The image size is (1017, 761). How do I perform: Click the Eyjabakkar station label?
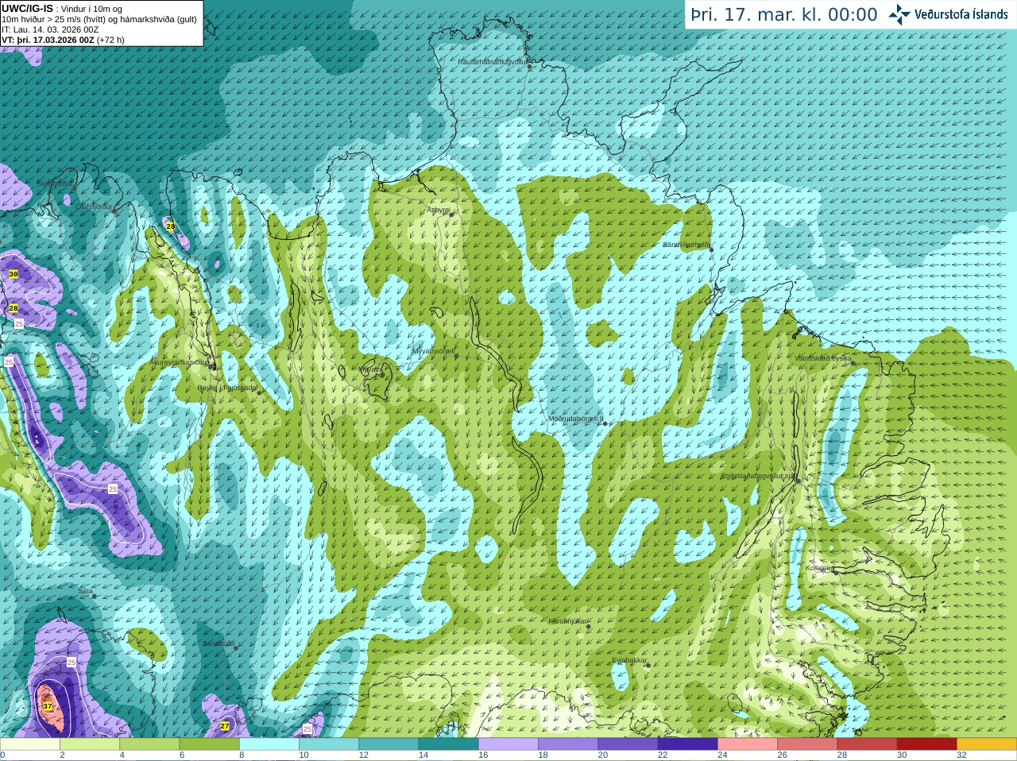[x=630, y=660]
